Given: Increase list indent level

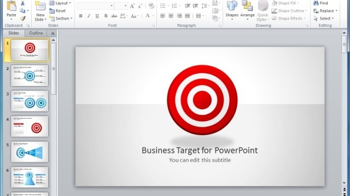Looking at the screenshot, I should click(195, 6).
